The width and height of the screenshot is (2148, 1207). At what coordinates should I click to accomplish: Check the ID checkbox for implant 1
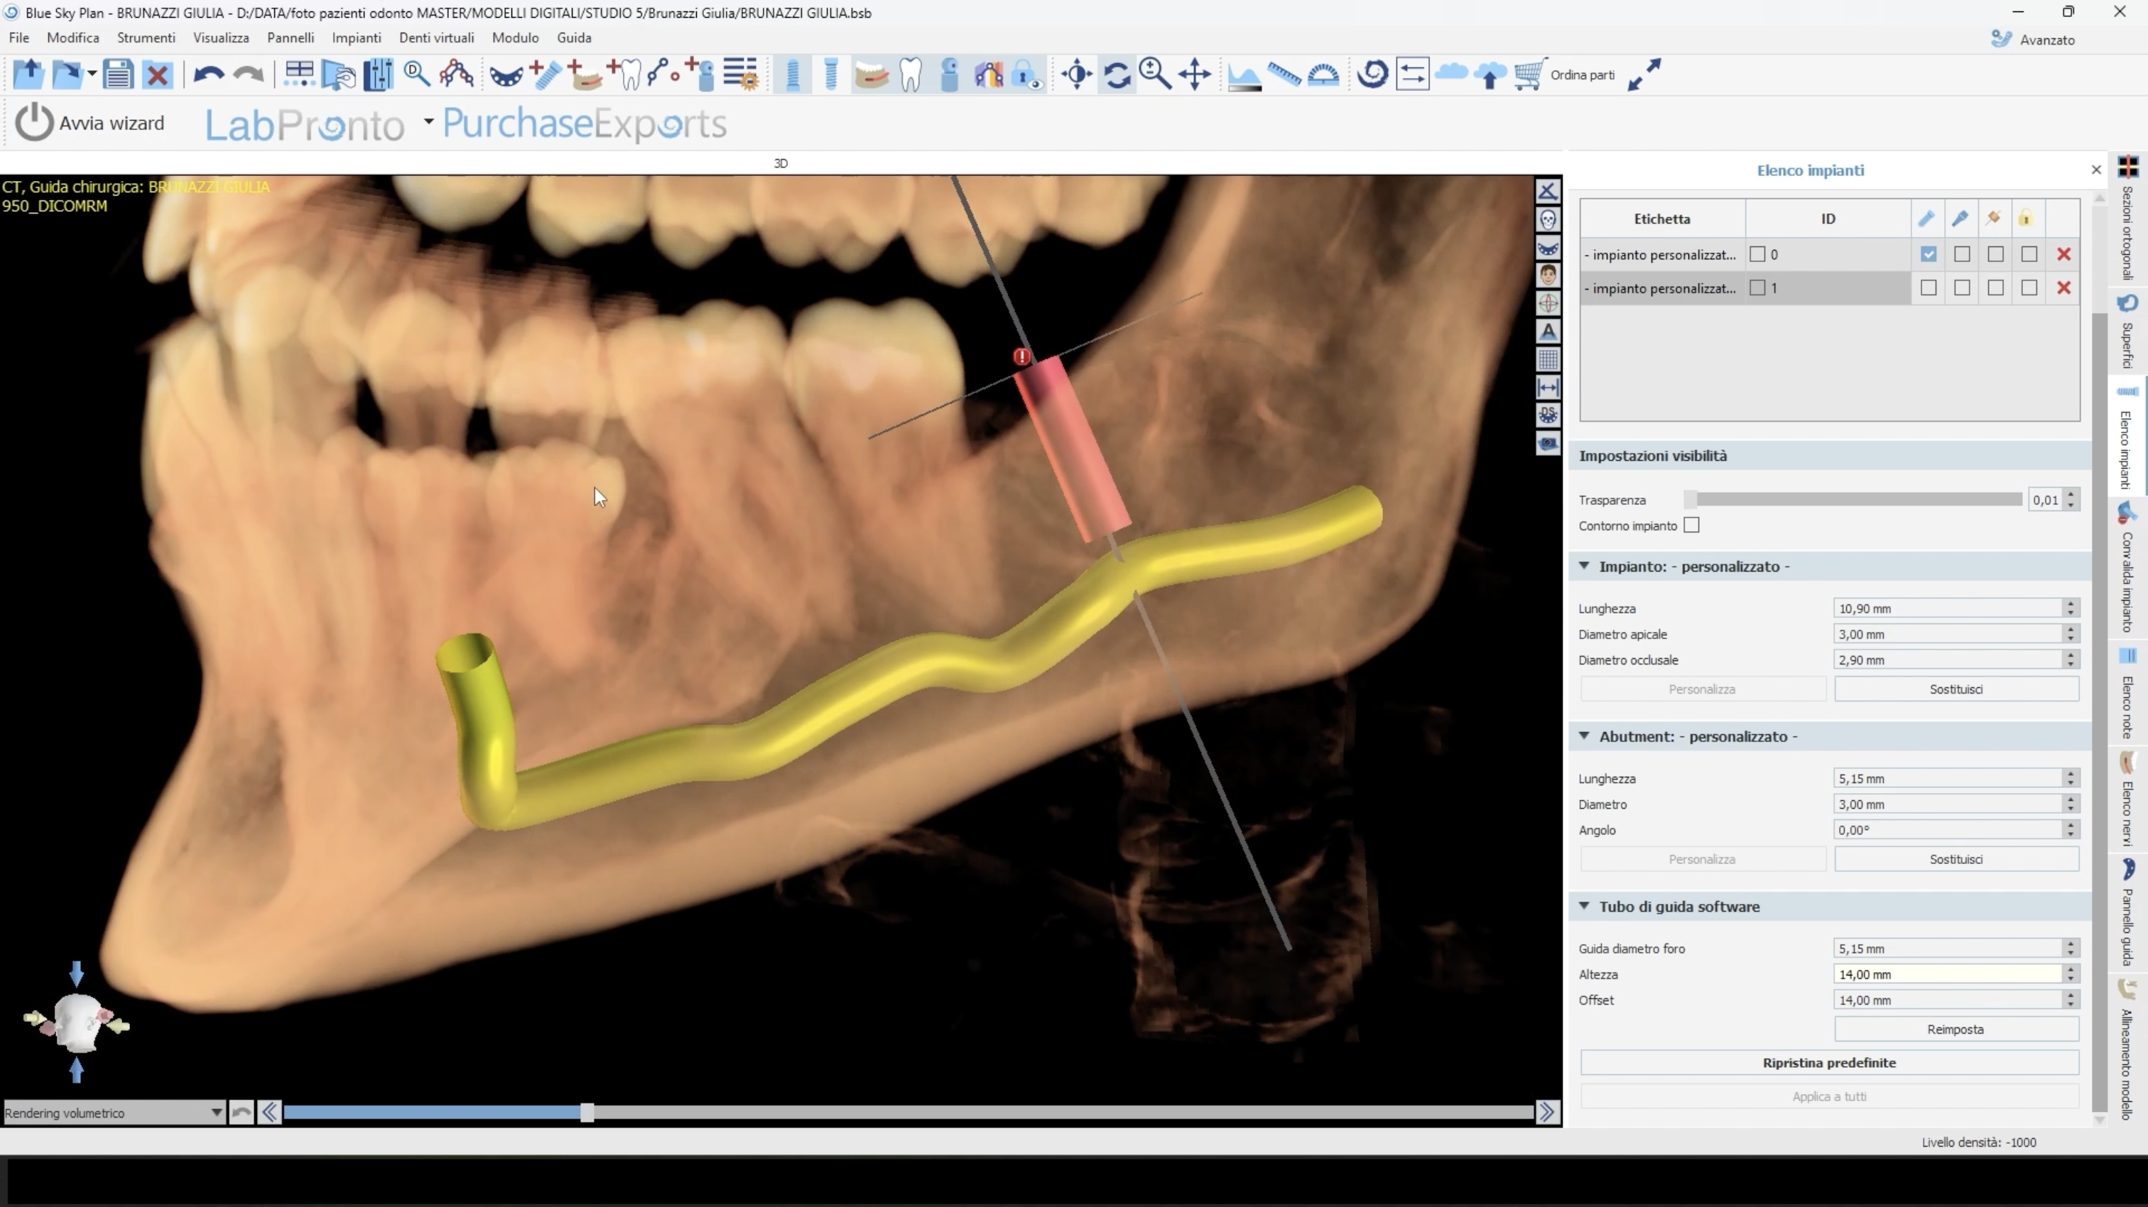(1758, 288)
